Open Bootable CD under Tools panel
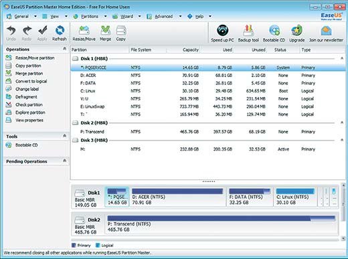This screenshot has height=259, width=348. click(22, 145)
